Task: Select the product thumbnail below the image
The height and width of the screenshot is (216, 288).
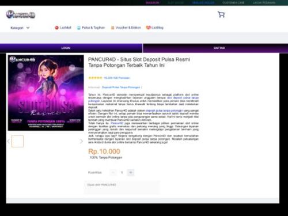Action: pyautogui.click(x=17, y=141)
